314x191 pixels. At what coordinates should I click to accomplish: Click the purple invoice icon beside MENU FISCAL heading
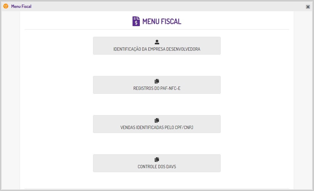tap(136, 21)
